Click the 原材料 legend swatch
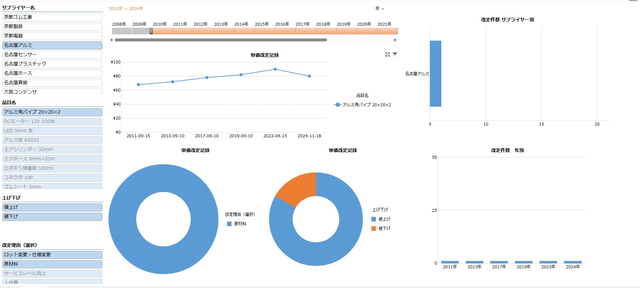The height and width of the screenshot is (288, 640). click(x=229, y=224)
